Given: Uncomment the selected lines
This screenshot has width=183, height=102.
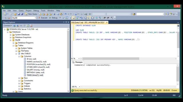Looking at the screenshot, I should [x=100, y=18].
